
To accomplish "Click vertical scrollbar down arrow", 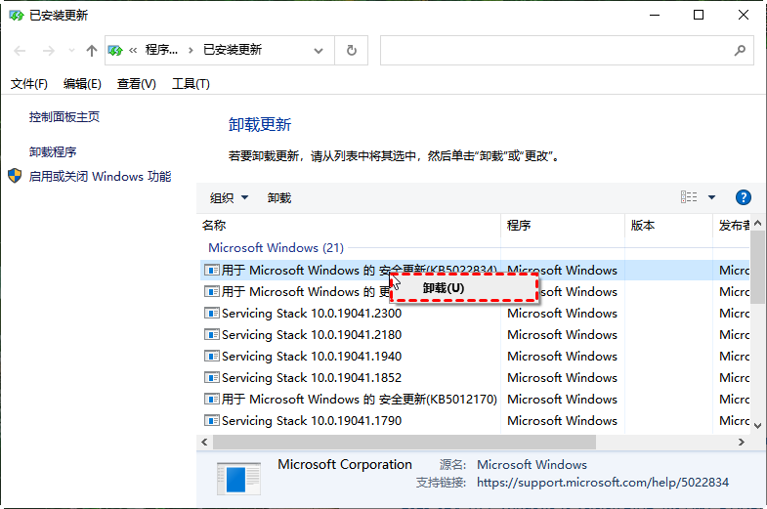I will (757, 426).
